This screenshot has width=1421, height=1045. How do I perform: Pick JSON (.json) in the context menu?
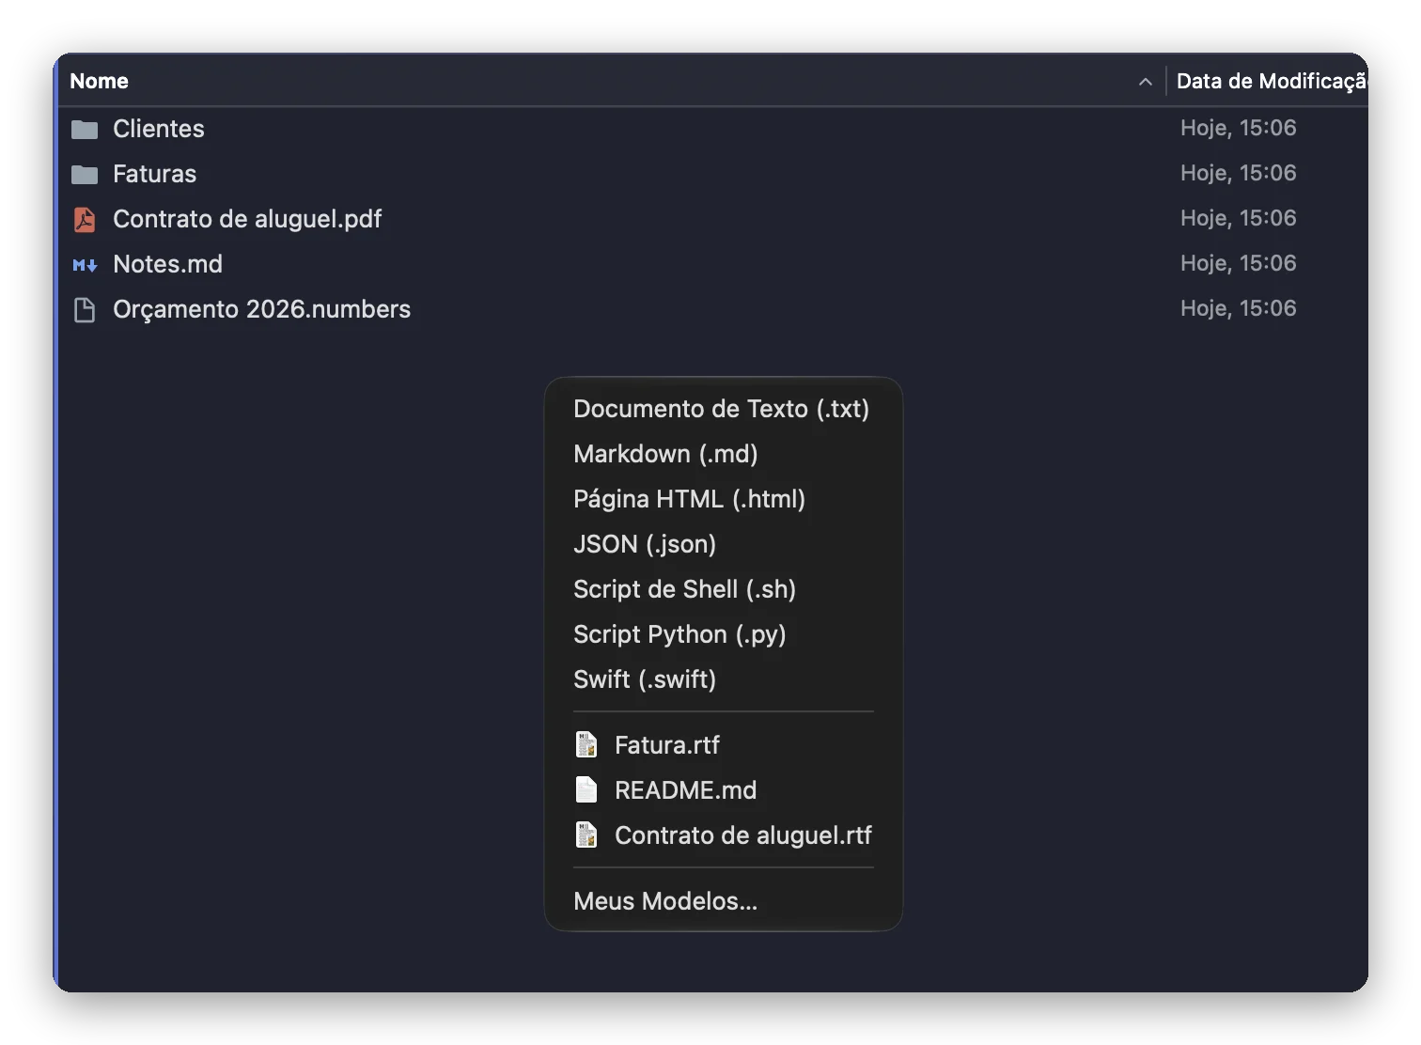click(723, 544)
